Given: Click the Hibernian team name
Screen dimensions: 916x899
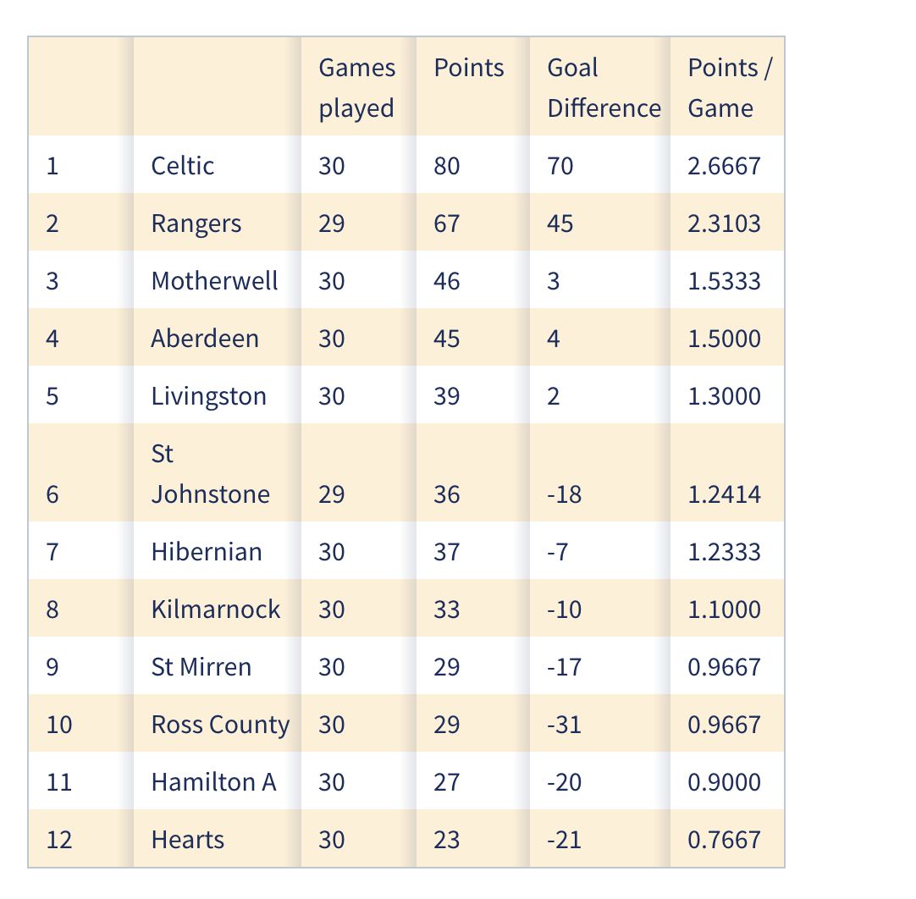Looking at the screenshot, I should click(x=207, y=552).
